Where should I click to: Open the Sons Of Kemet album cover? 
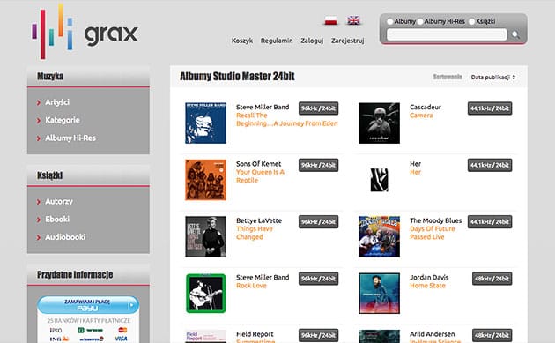(x=205, y=180)
